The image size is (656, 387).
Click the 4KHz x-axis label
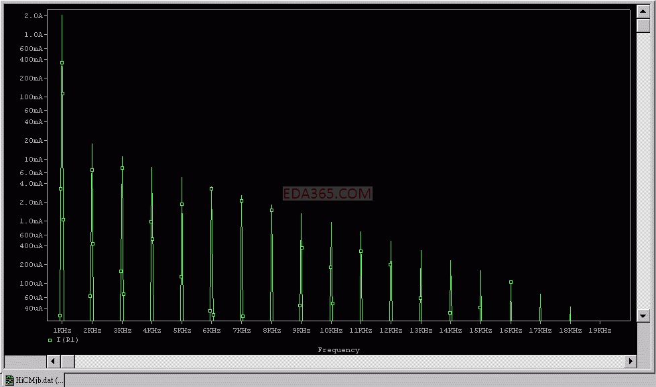point(152,331)
